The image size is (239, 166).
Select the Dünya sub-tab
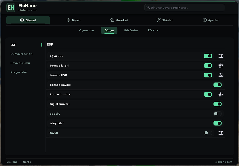(109, 30)
